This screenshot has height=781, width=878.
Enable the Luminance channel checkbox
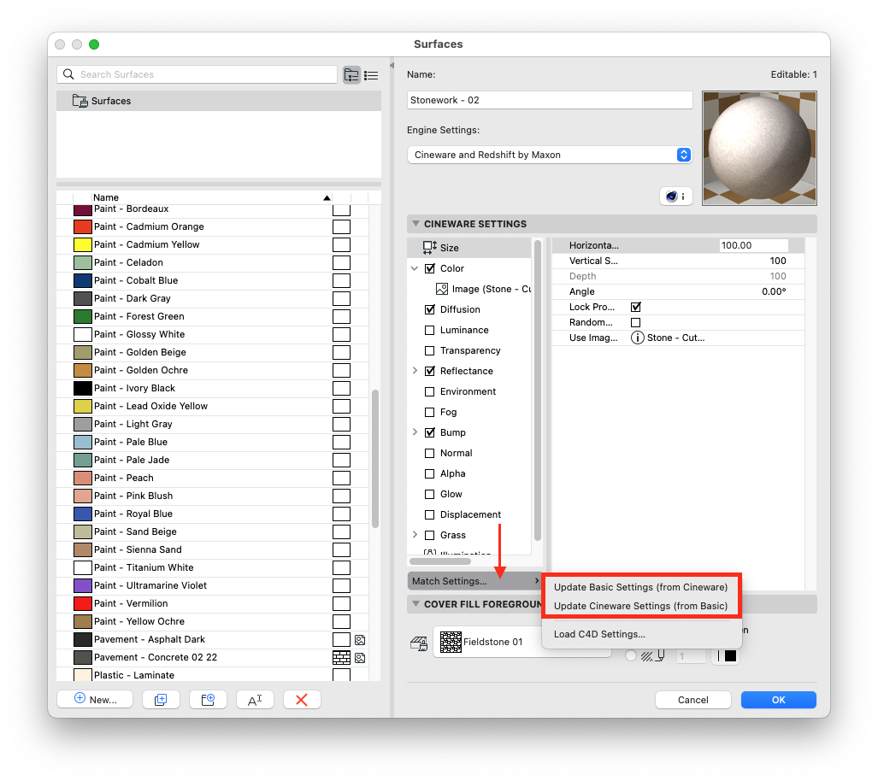tap(430, 330)
